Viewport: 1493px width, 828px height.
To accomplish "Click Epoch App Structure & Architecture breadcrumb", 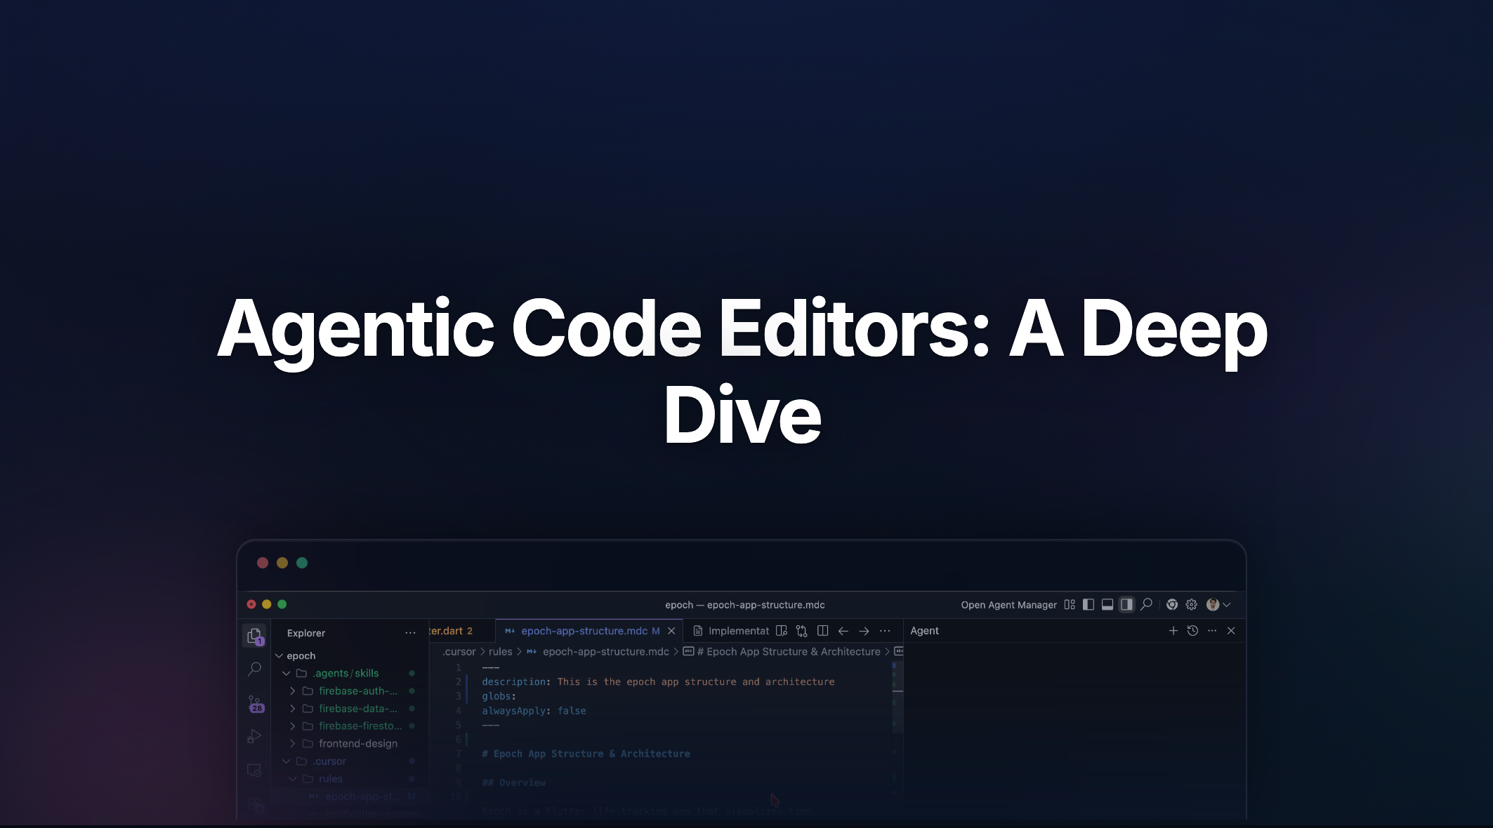I will [x=788, y=652].
